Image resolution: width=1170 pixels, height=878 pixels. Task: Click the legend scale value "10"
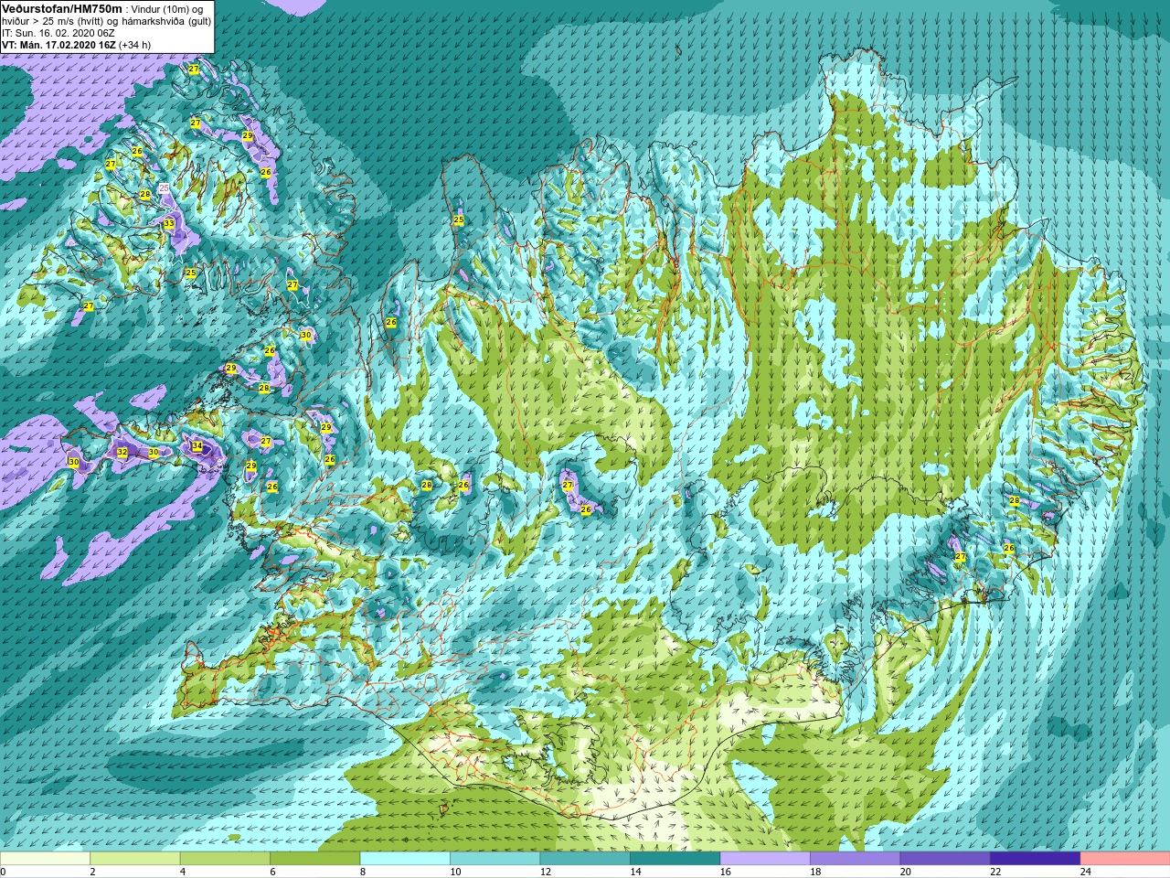[455, 873]
